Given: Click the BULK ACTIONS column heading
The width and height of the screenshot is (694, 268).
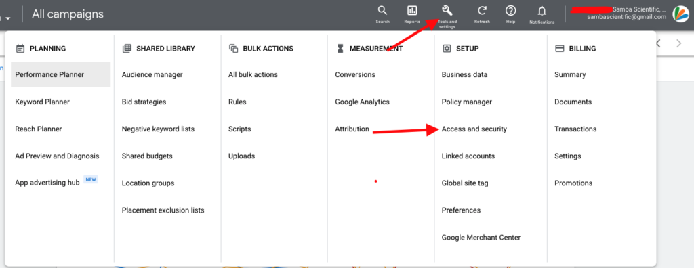Looking at the screenshot, I should pyautogui.click(x=268, y=49).
